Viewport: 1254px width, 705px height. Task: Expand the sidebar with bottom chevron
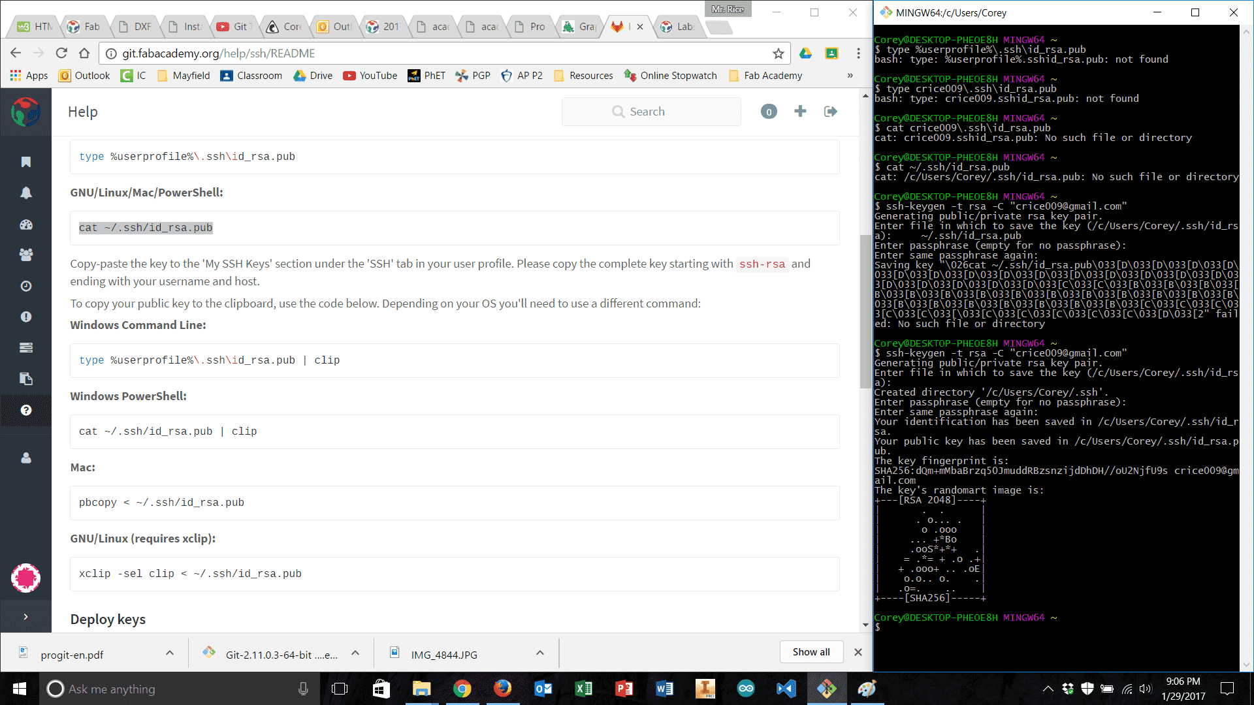pyautogui.click(x=26, y=616)
